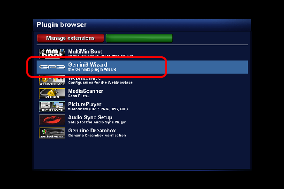Open PicturePlayer from the list
Screen dimensions: 284x189
pyautogui.click(x=142, y=106)
